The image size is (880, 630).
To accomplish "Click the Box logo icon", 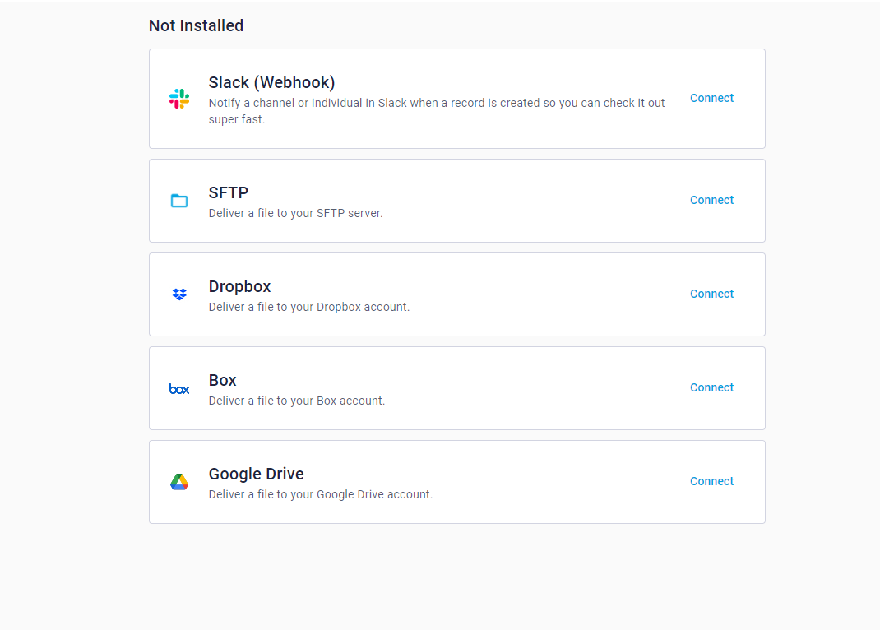I will 179,389.
